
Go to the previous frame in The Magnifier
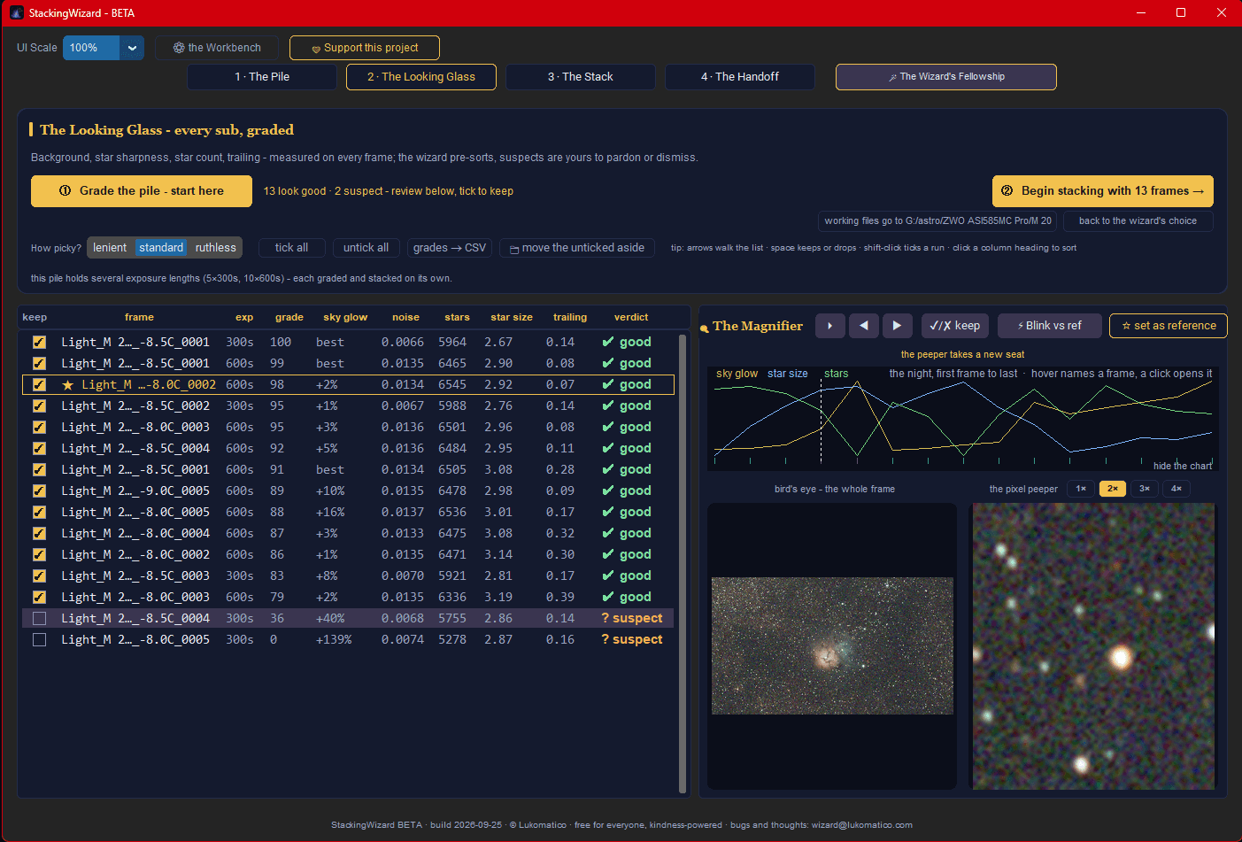[x=863, y=326]
